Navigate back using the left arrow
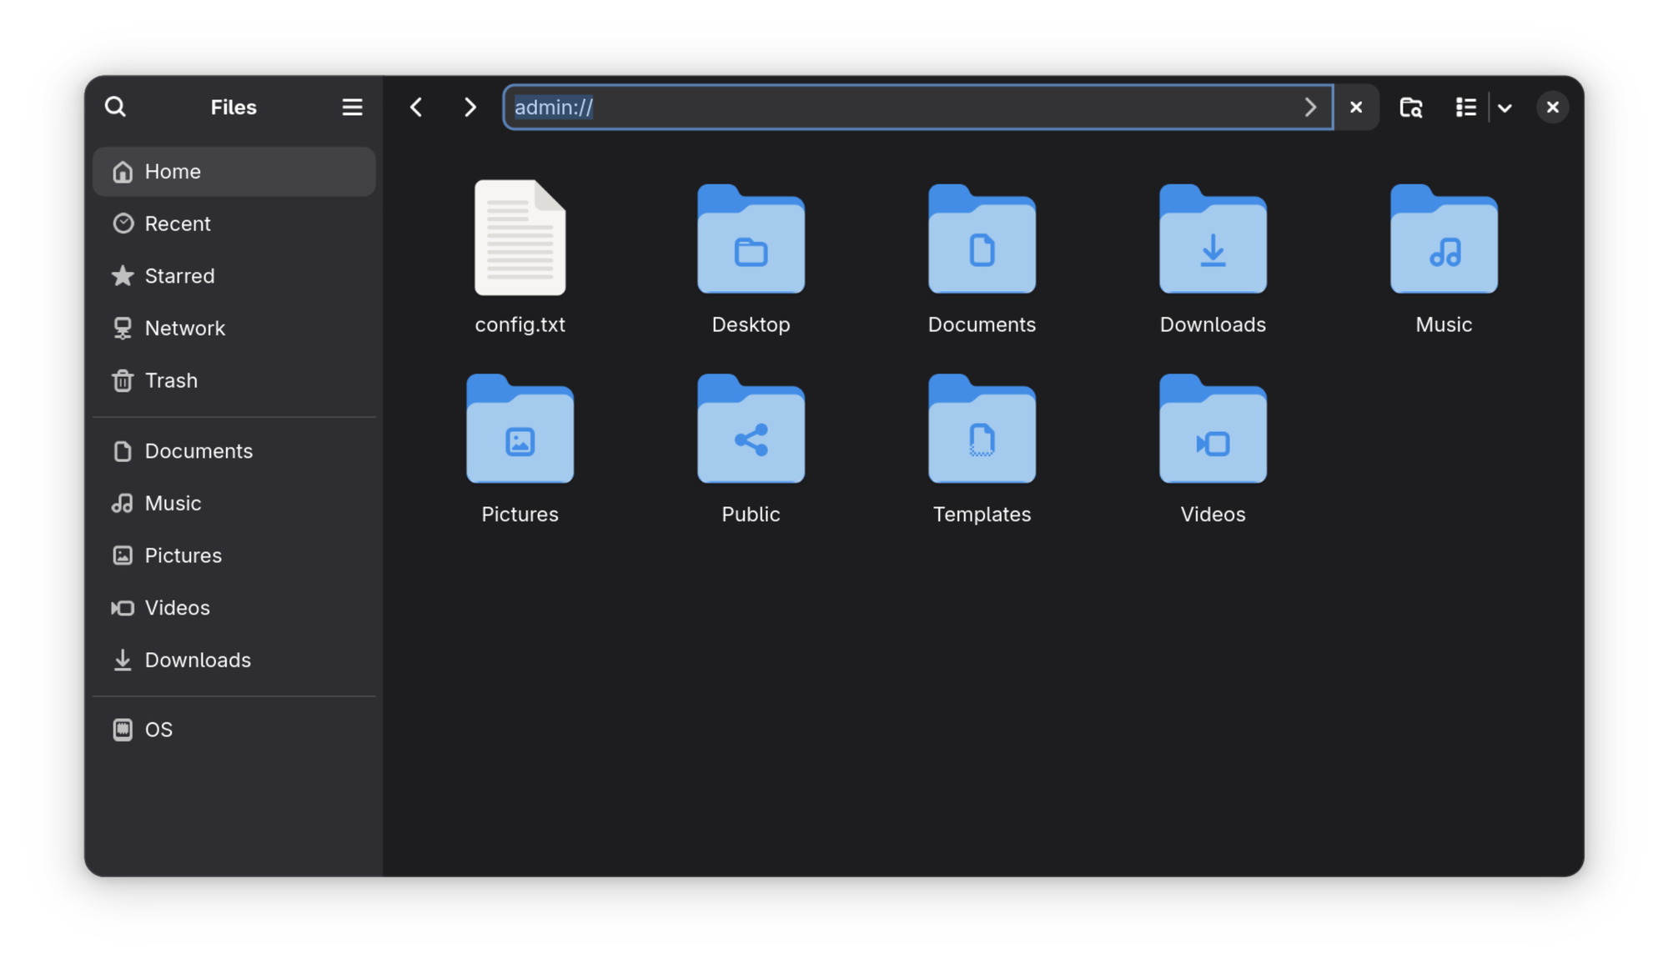This screenshot has height=969, width=1668. point(415,107)
